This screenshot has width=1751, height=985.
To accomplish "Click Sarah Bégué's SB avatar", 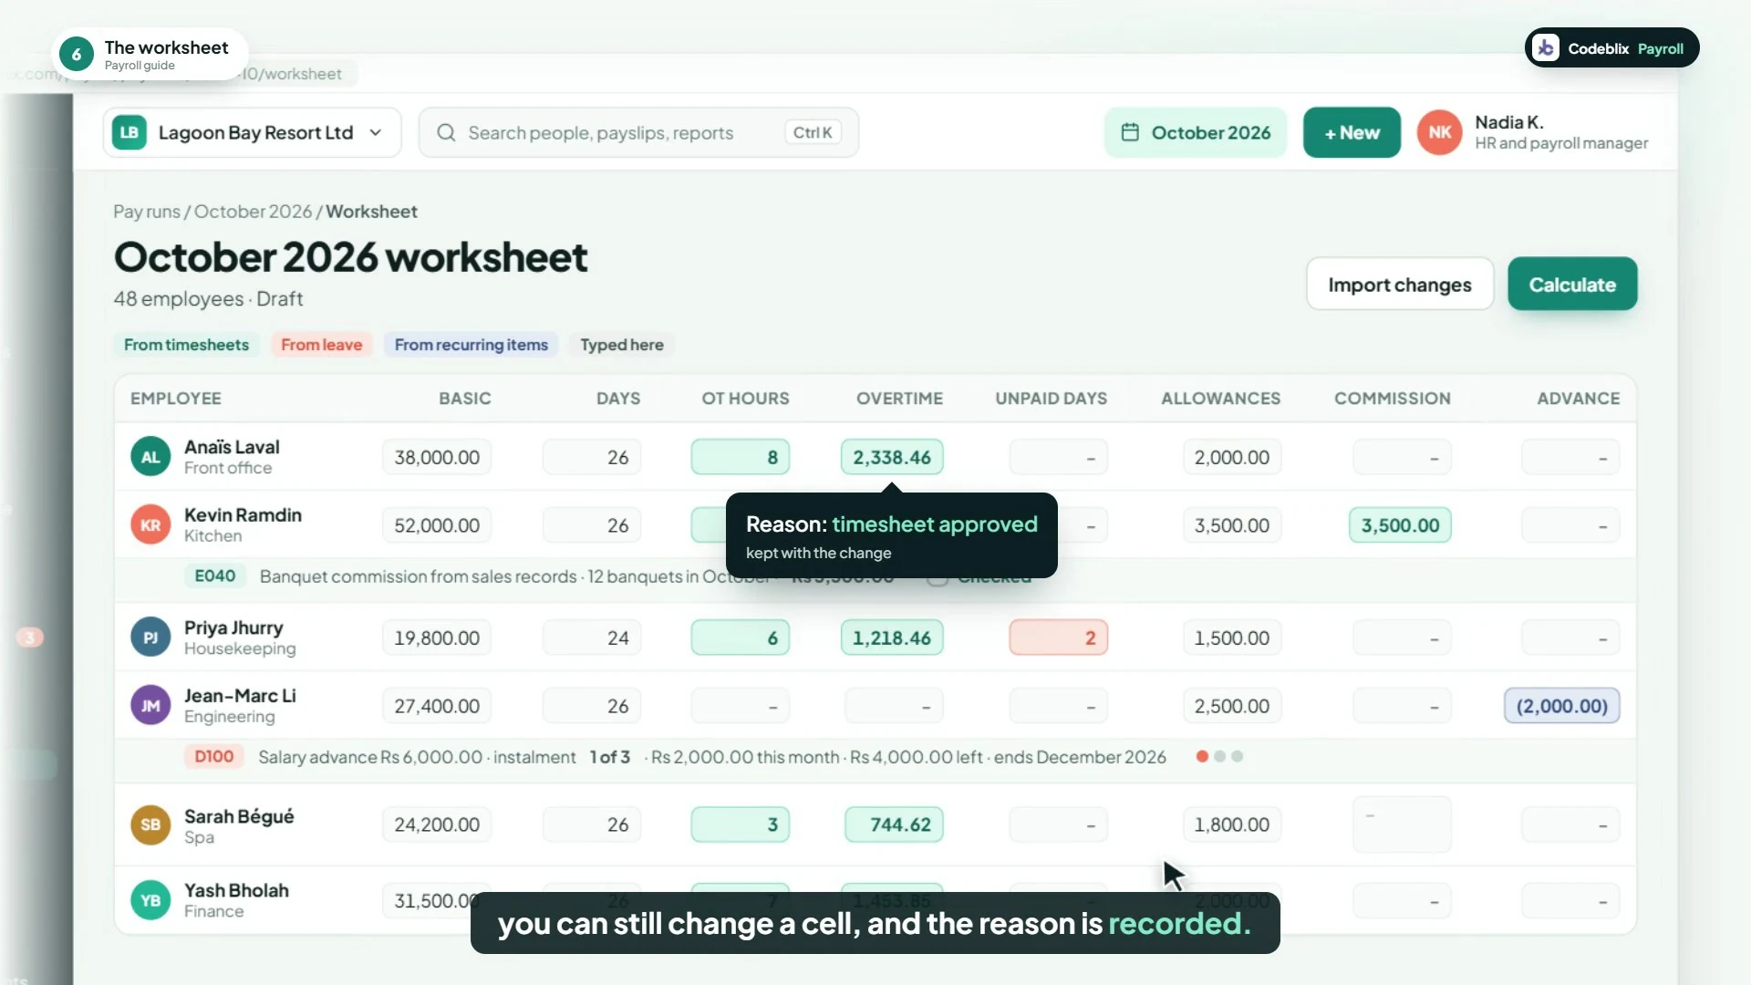I will [x=150, y=824].
